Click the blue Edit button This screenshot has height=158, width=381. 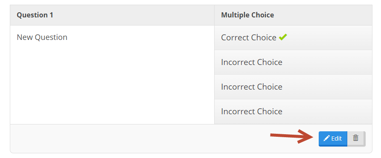point(333,138)
